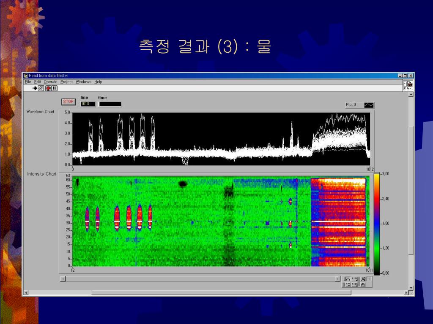This screenshot has height=324, width=433.
Task: Click the red STOP button
Action: pos(68,102)
